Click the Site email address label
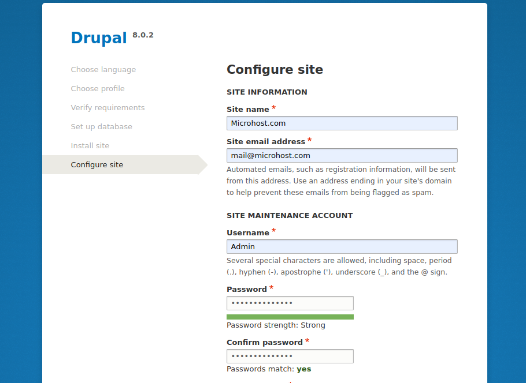 pos(266,142)
